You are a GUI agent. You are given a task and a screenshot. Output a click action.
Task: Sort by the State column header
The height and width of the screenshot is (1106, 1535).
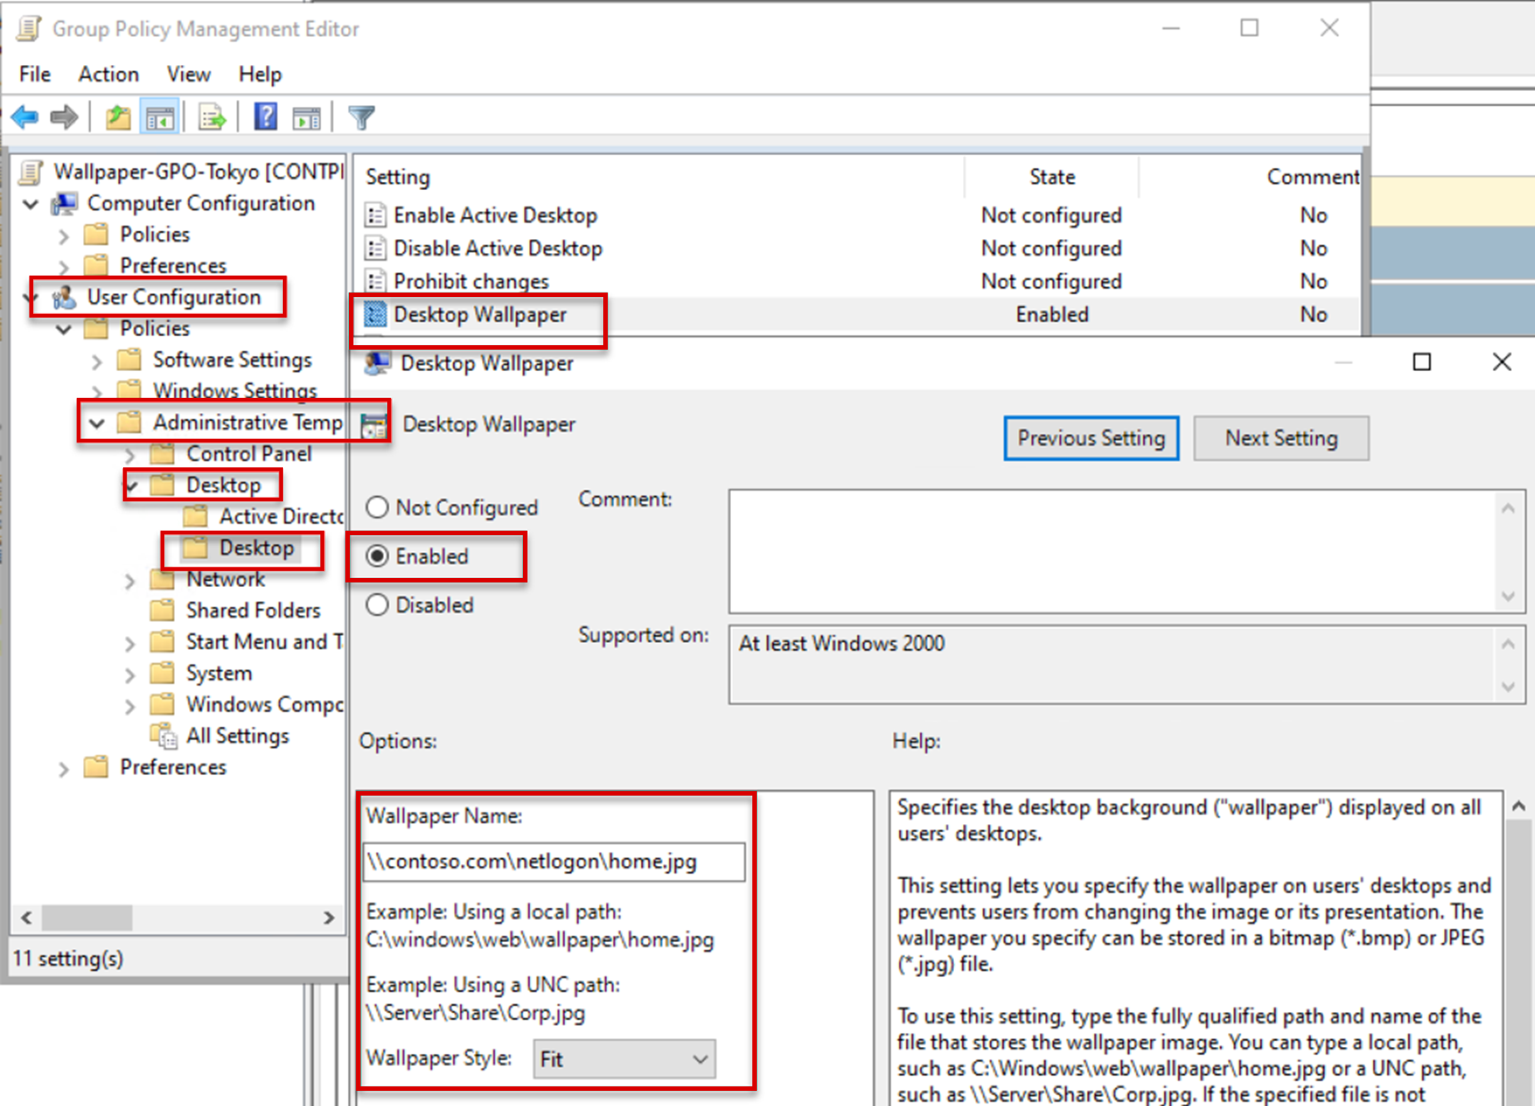coord(1051,177)
